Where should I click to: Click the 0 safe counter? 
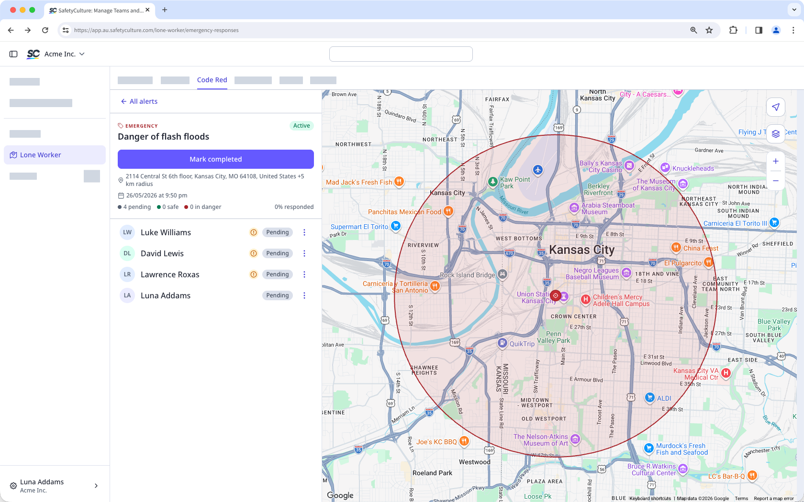point(168,207)
